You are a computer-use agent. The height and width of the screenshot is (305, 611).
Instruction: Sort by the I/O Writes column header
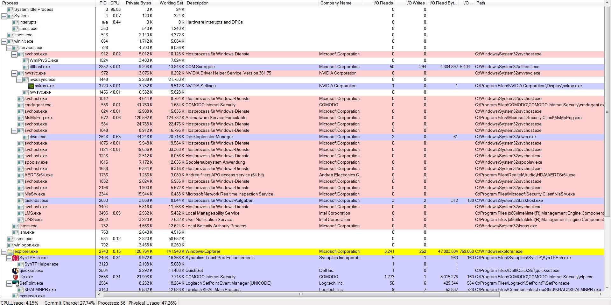(411, 3)
